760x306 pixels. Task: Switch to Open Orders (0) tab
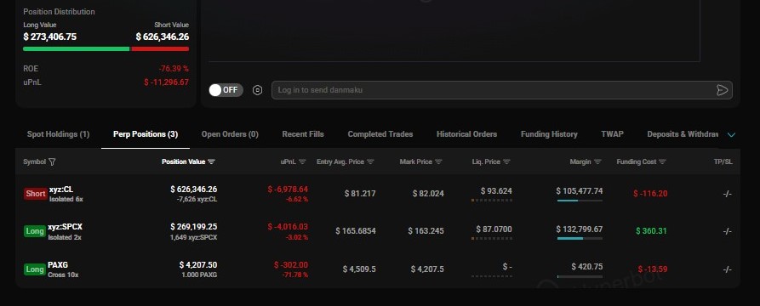(x=230, y=134)
